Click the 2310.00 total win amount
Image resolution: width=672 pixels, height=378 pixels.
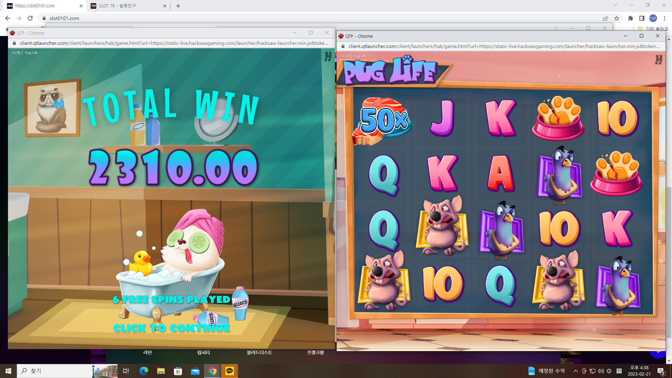pyautogui.click(x=173, y=167)
